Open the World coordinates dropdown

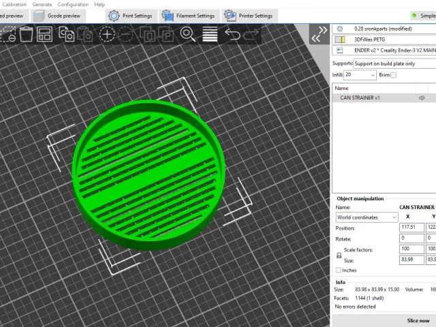[x=367, y=217]
